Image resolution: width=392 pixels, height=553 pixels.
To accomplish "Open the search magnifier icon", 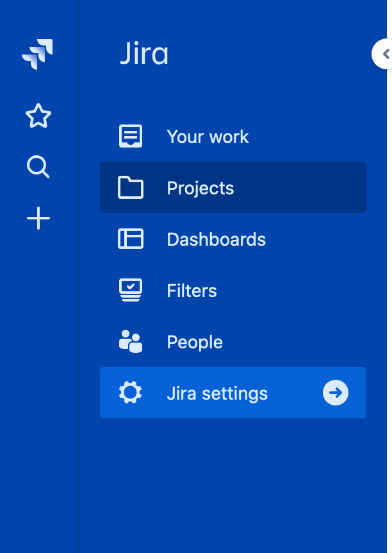I will pos(38,166).
